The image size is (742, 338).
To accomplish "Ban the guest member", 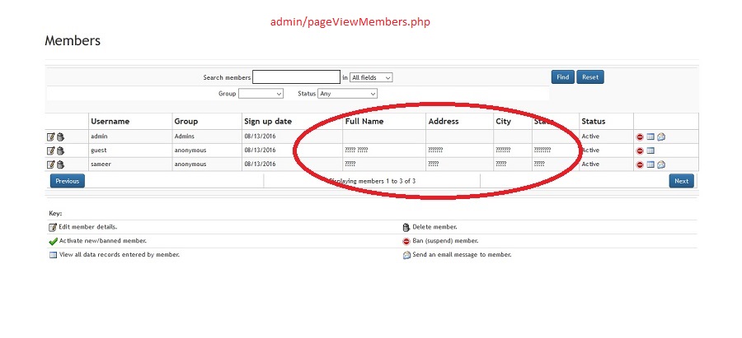I will pos(640,150).
